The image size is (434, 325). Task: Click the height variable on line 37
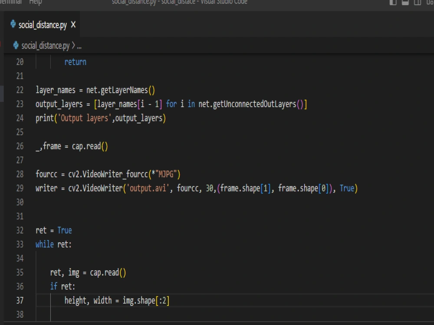(x=75, y=301)
